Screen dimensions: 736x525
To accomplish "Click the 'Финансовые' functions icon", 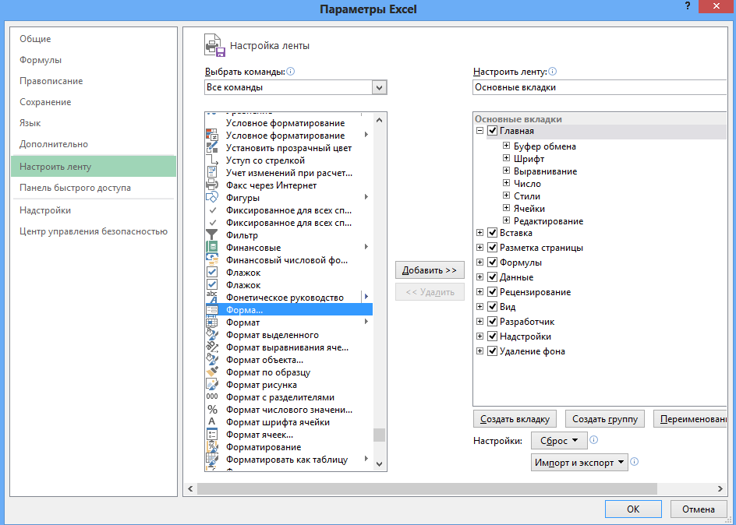I will (x=212, y=247).
